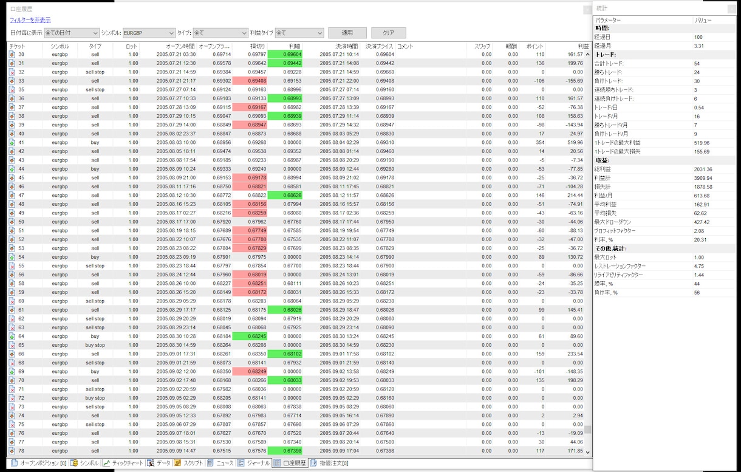Open the ティックチャート tab
The image size is (741, 472).
123,463
